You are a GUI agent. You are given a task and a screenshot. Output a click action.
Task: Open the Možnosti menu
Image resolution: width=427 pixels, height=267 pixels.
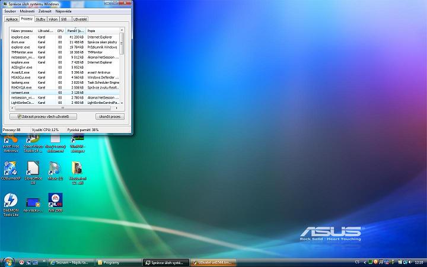click(x=27, y=11)
